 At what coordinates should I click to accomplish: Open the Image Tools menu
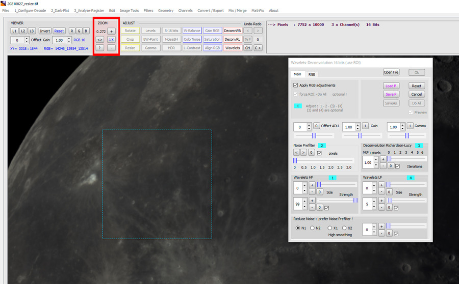pyautogui.click(x=130, y=11)
